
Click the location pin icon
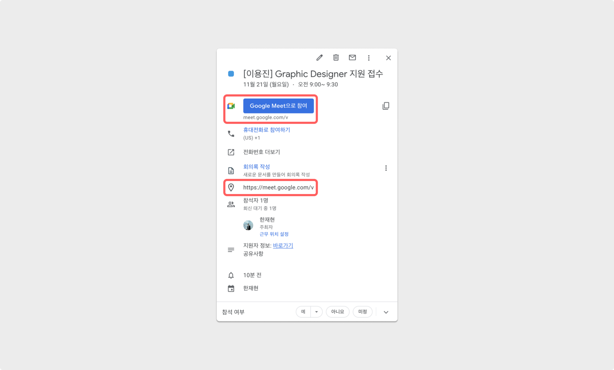point(231,188)
